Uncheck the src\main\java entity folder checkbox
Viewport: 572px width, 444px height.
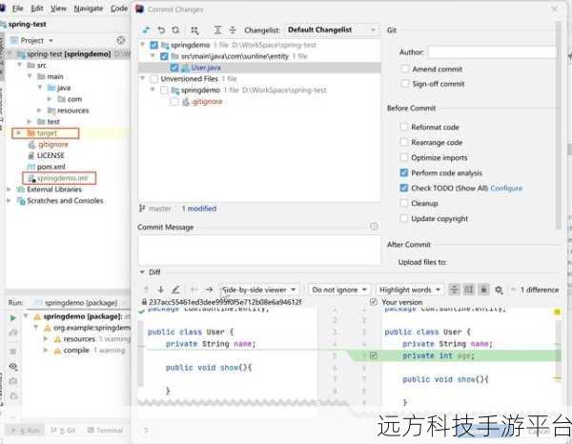164,56
